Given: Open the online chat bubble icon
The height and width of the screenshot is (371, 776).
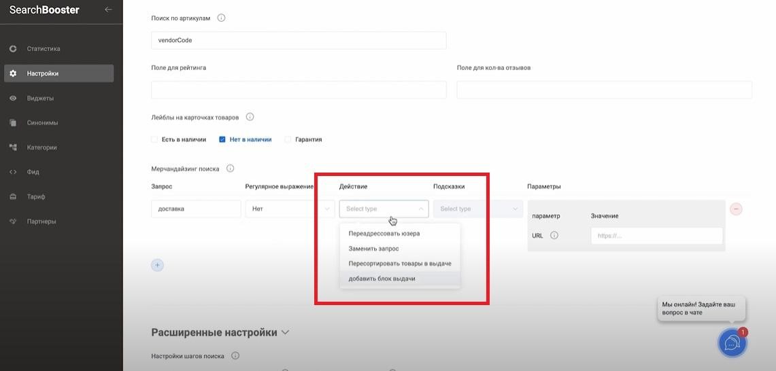Looking at the screenshot, I should [732, 342].
